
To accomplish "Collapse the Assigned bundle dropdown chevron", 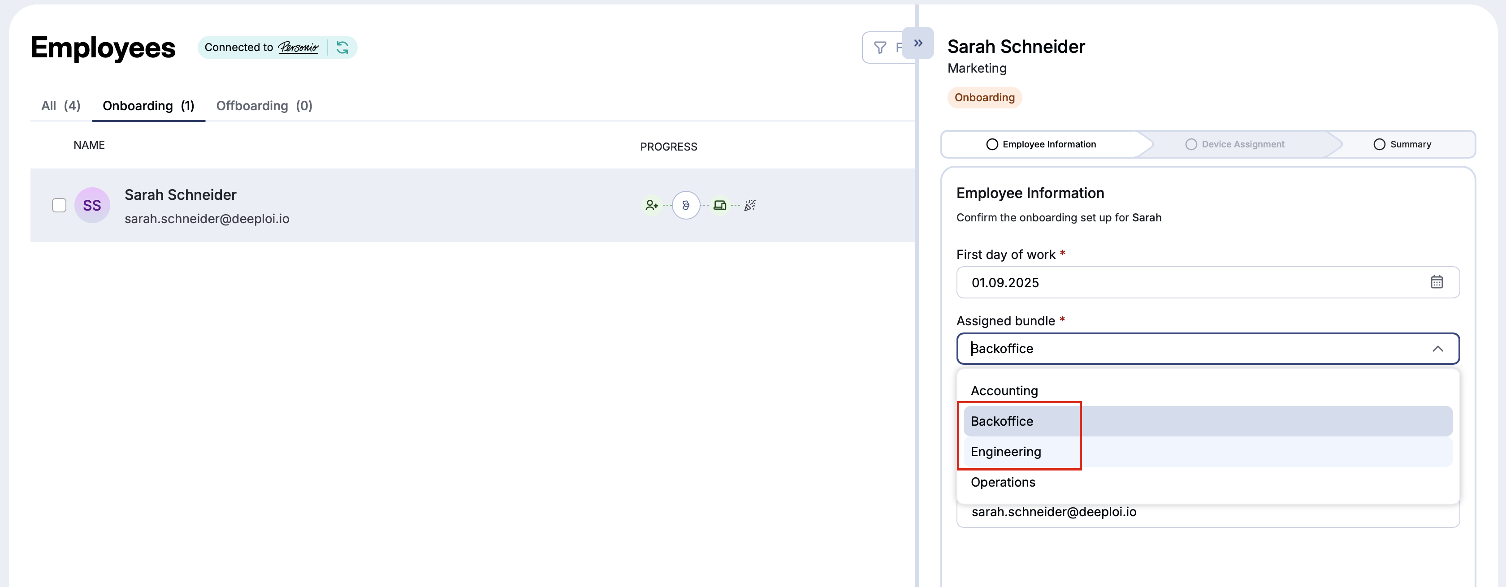I will pos(1437,349).
